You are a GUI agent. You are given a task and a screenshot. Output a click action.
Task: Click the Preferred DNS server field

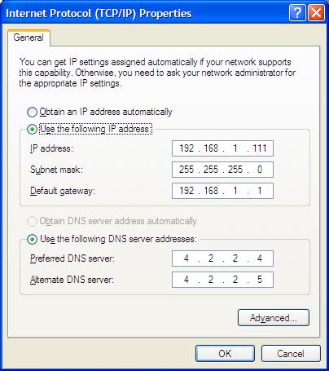tap(222, 258)
